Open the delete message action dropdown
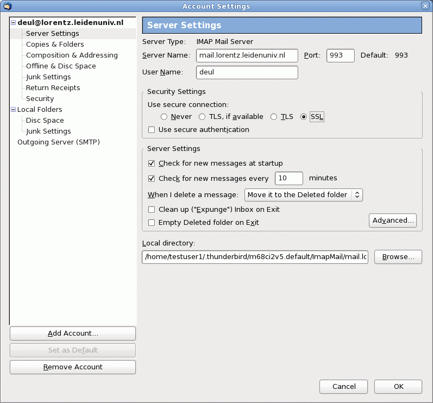The width and height of the screenshot is (433, 403). pyautogui.click(x=303, y=194)
